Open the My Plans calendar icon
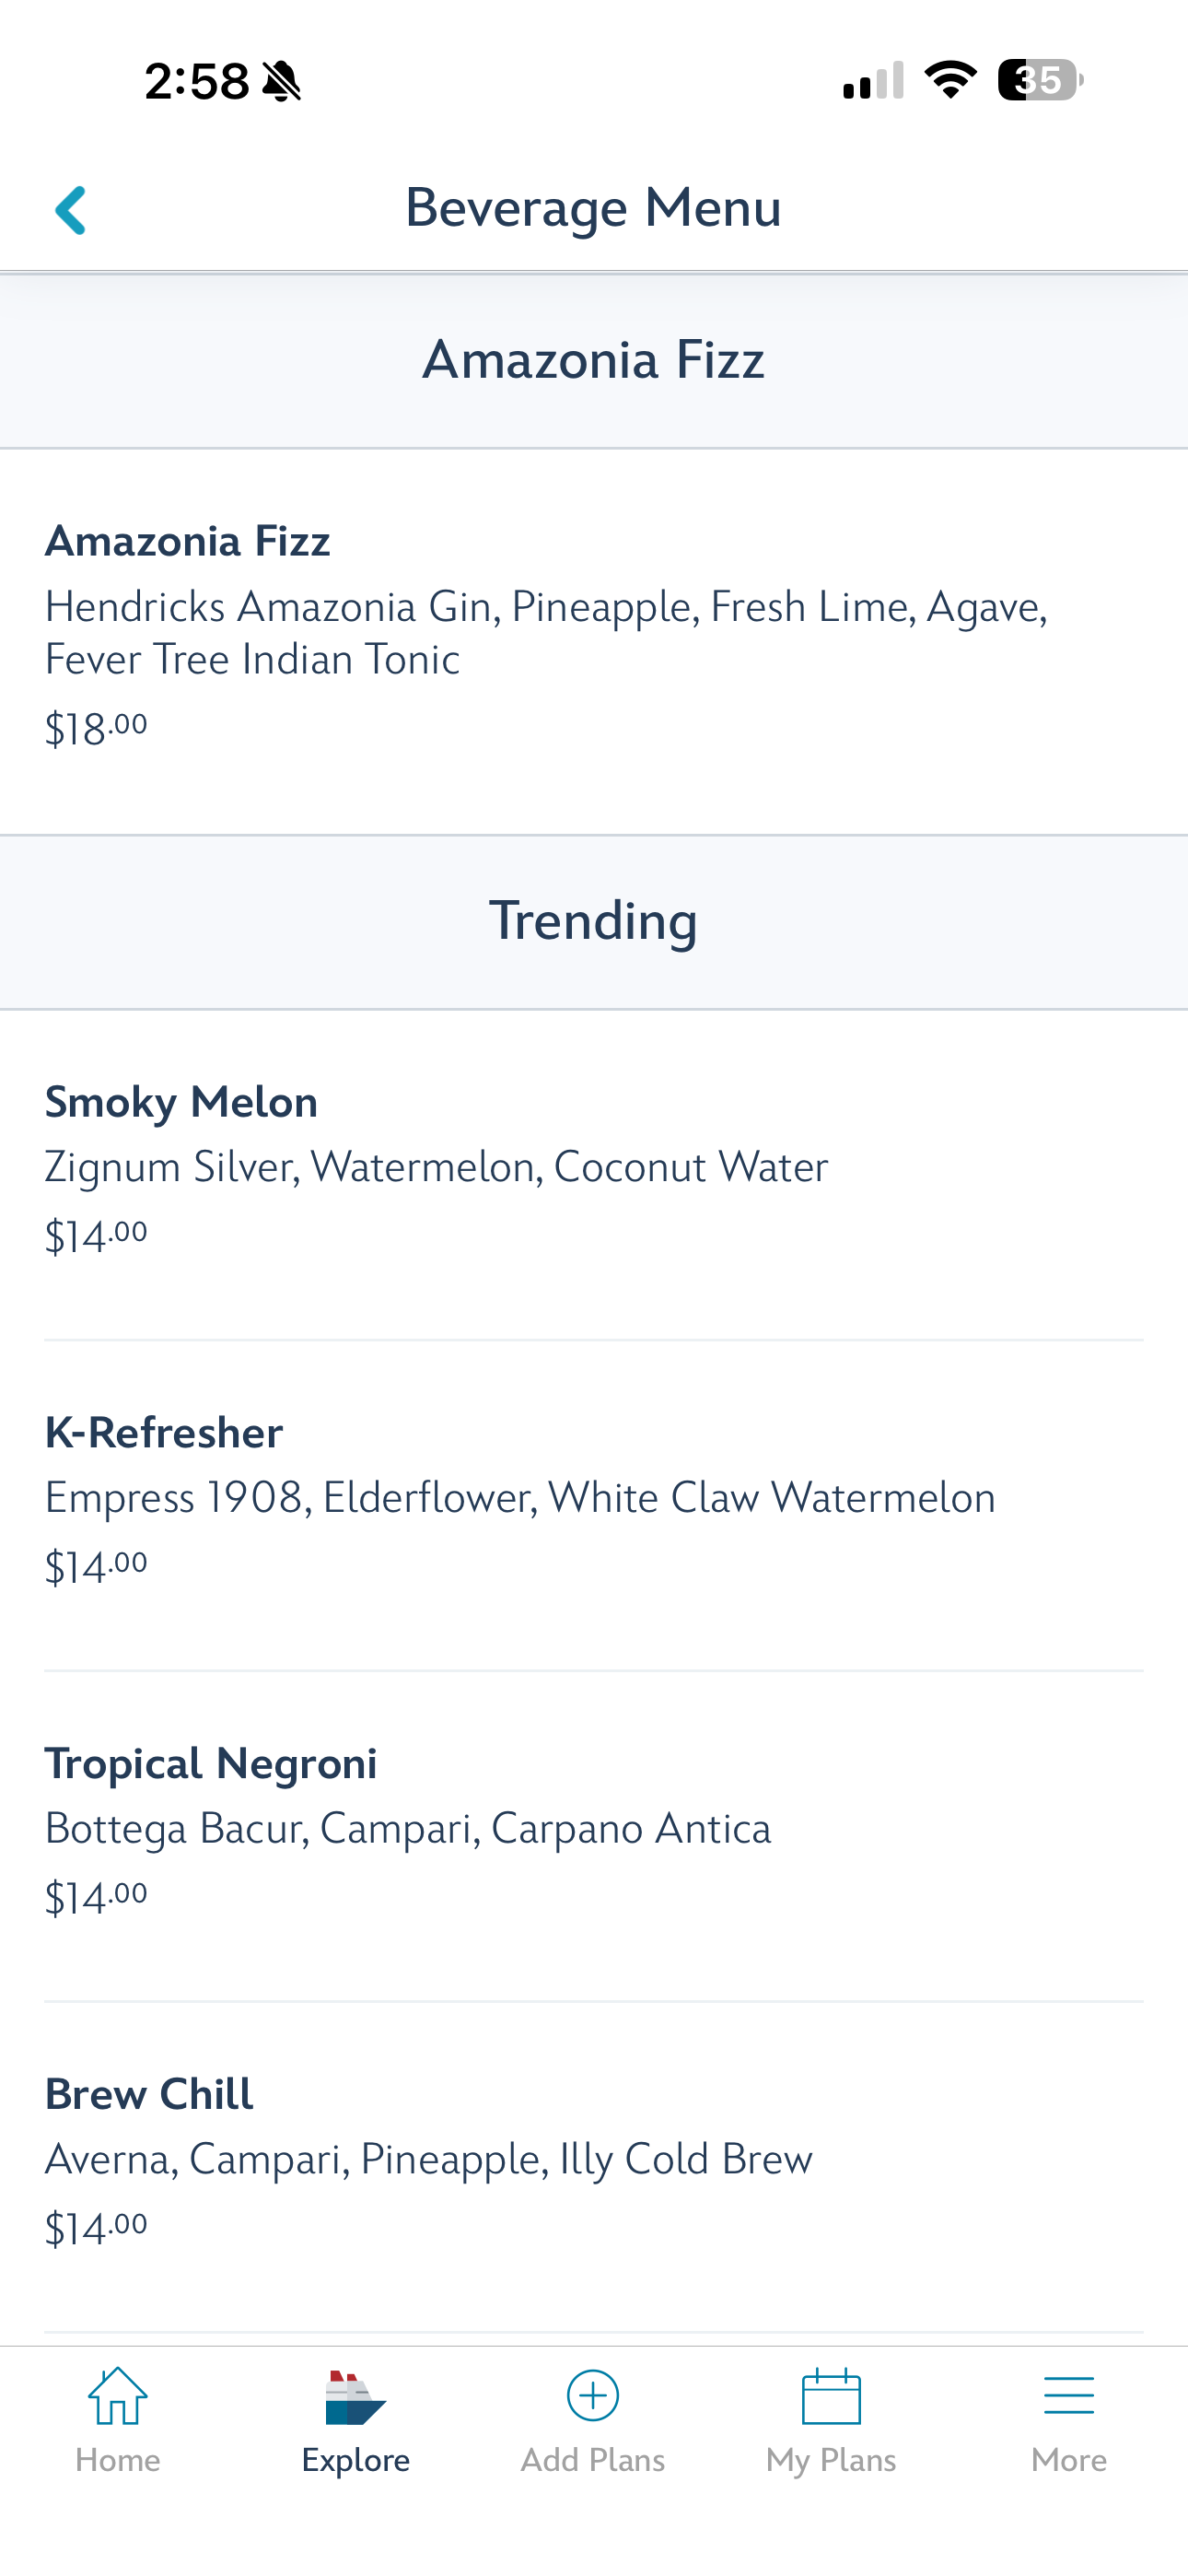1188x2576 pixels. [831, 2396]
